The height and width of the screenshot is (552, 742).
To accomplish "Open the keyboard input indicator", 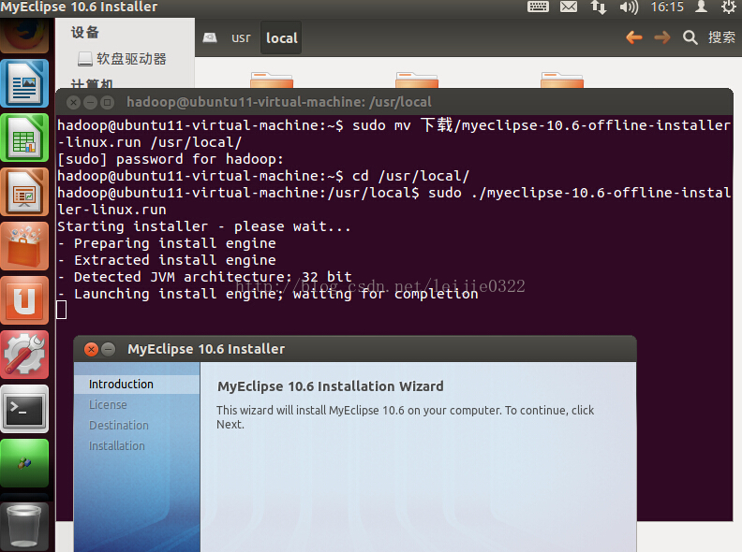I will point(538,7).
